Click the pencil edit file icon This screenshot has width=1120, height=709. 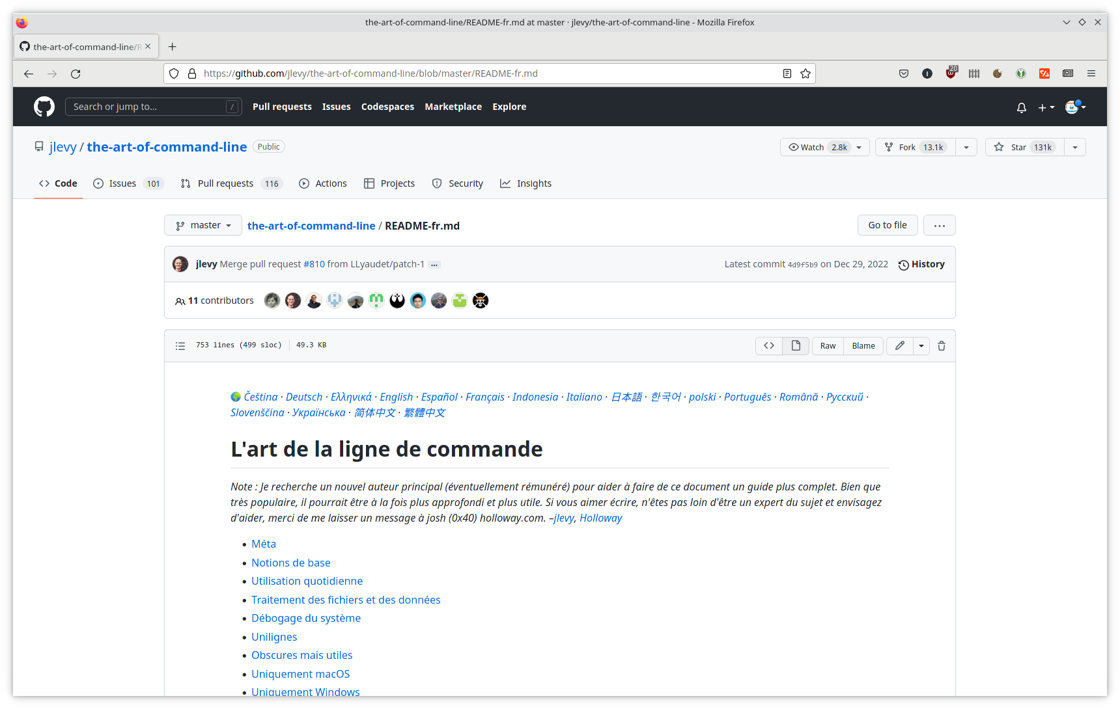coord(899,346)
